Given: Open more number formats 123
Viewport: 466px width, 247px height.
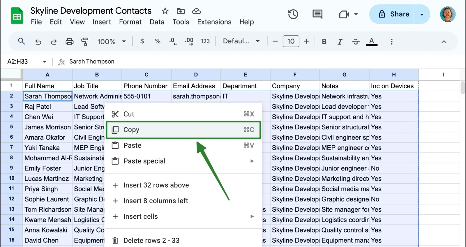Looking at the screenshot, I should point(205,41).
